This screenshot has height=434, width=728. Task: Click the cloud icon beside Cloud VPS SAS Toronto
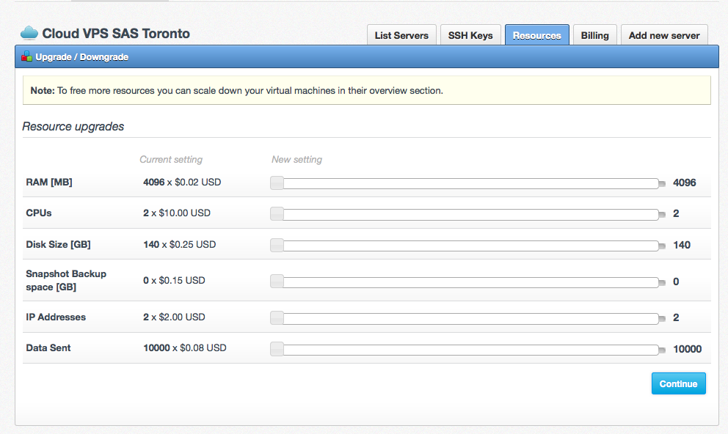pyautogui.click(x=29, y=33)
